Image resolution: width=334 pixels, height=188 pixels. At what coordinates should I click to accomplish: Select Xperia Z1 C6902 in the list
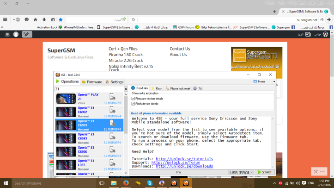(x=89, y=112)
